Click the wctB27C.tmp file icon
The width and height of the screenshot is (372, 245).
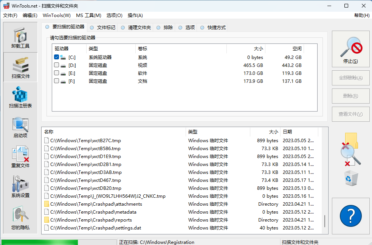(x=46, y=140)
